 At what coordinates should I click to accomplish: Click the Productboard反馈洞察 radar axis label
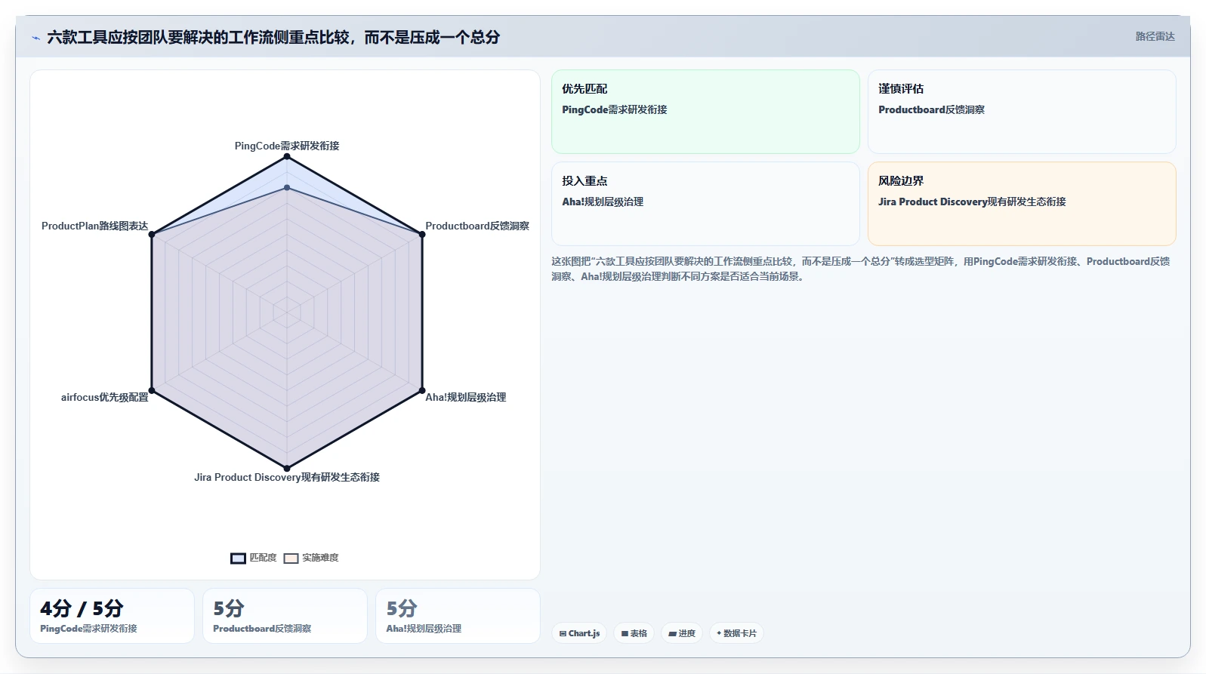click(477, 226)
